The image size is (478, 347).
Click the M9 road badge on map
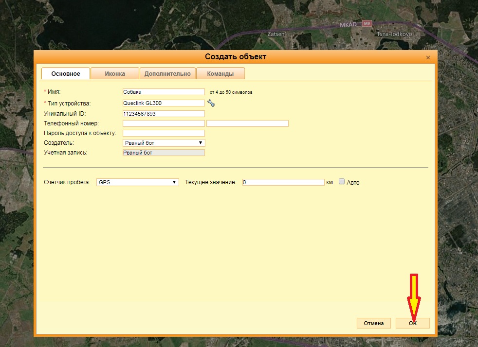point(367,23)
